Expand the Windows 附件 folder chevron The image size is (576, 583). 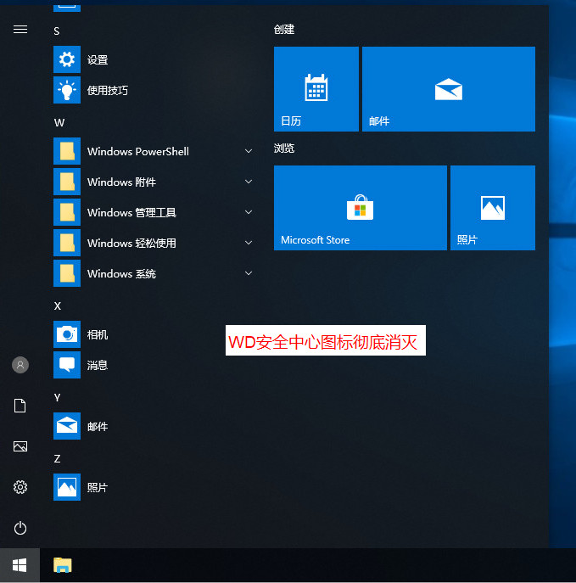pyautogui.click(x=249, y=182)
